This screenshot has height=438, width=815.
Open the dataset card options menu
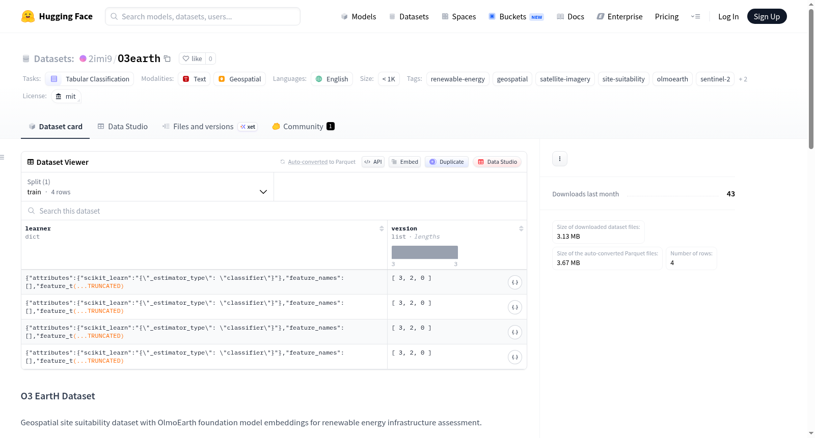coord(560,159)
